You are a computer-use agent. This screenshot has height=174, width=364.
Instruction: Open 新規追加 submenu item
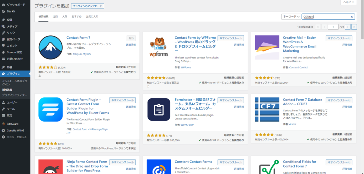point(7,90)
